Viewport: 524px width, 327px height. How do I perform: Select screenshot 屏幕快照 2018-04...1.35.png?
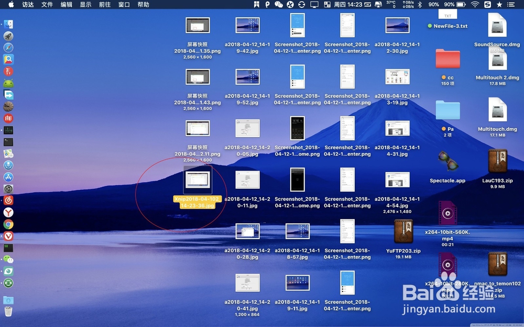coord(198,25)
